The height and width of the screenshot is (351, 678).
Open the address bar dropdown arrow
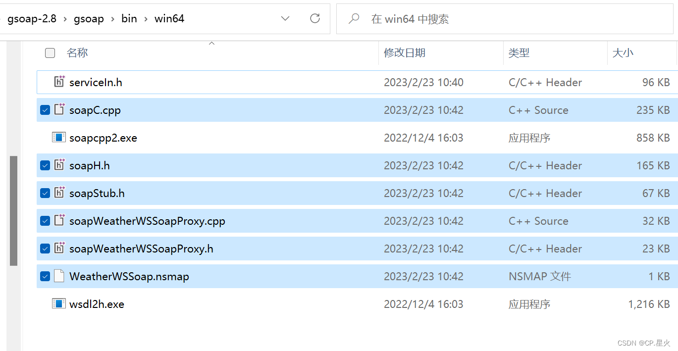coord(285,18)
